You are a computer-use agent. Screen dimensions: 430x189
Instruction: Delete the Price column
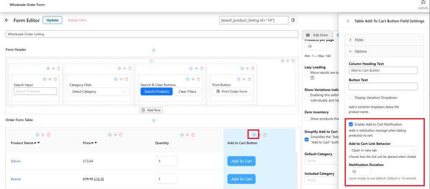click(x=121, y=135)
